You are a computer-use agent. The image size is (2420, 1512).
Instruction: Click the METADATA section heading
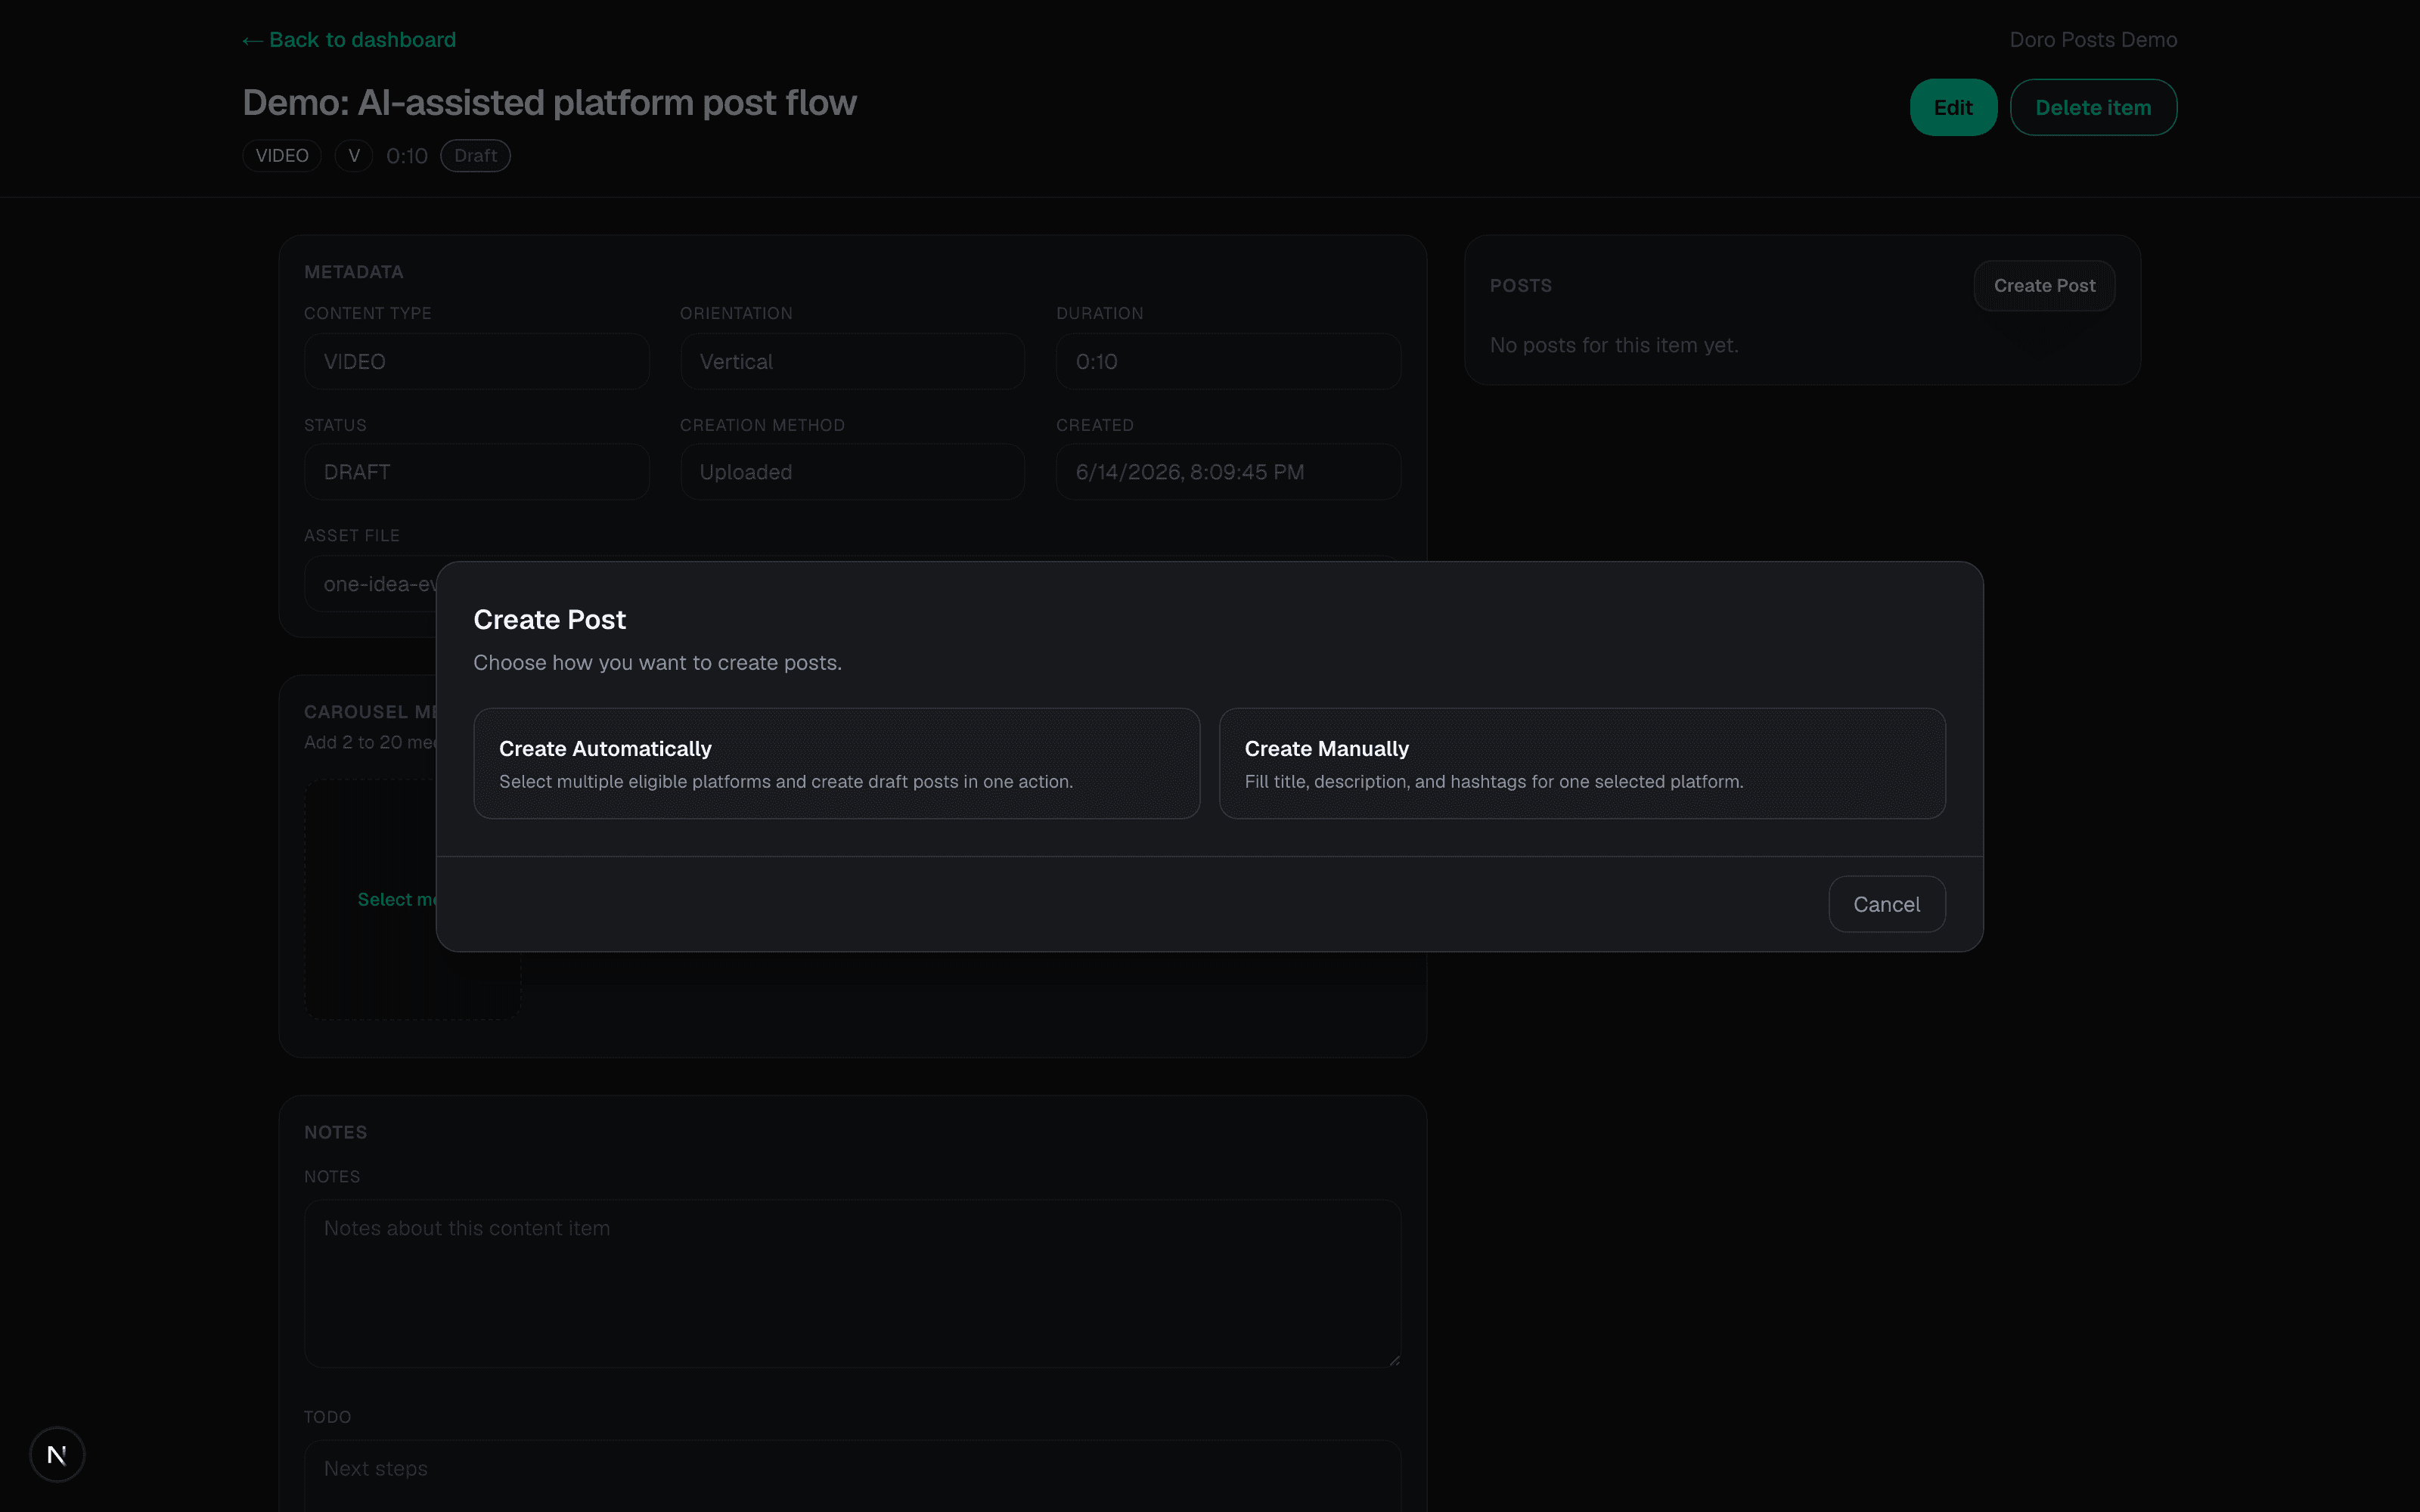[354, 272]
